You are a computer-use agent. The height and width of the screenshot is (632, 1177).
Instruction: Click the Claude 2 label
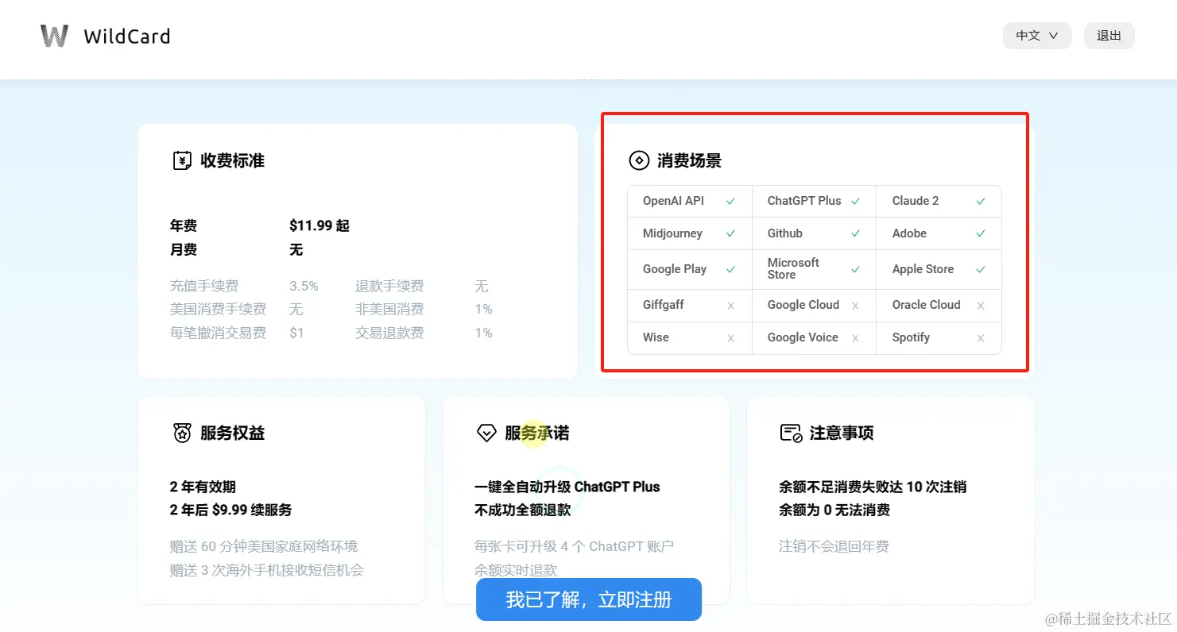click(916, 201)
